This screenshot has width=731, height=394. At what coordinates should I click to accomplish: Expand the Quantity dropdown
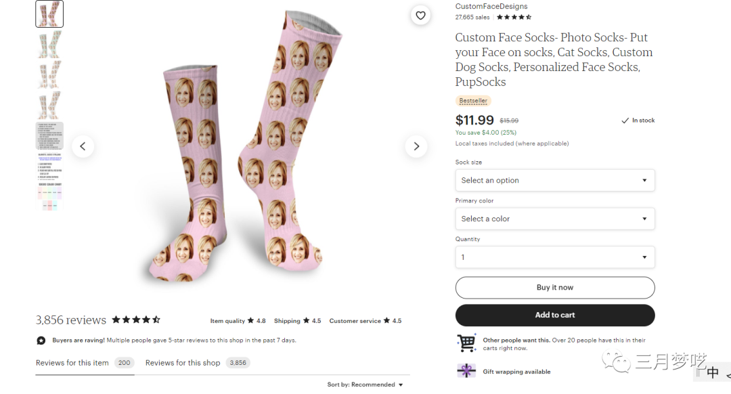coord(554,257)
